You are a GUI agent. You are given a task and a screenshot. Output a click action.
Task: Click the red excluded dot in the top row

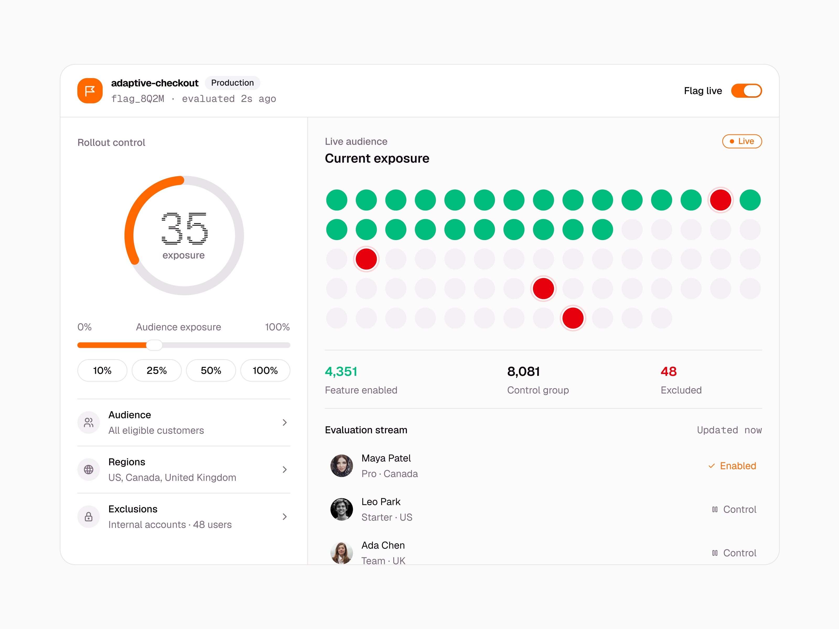(x=720, y=200)
